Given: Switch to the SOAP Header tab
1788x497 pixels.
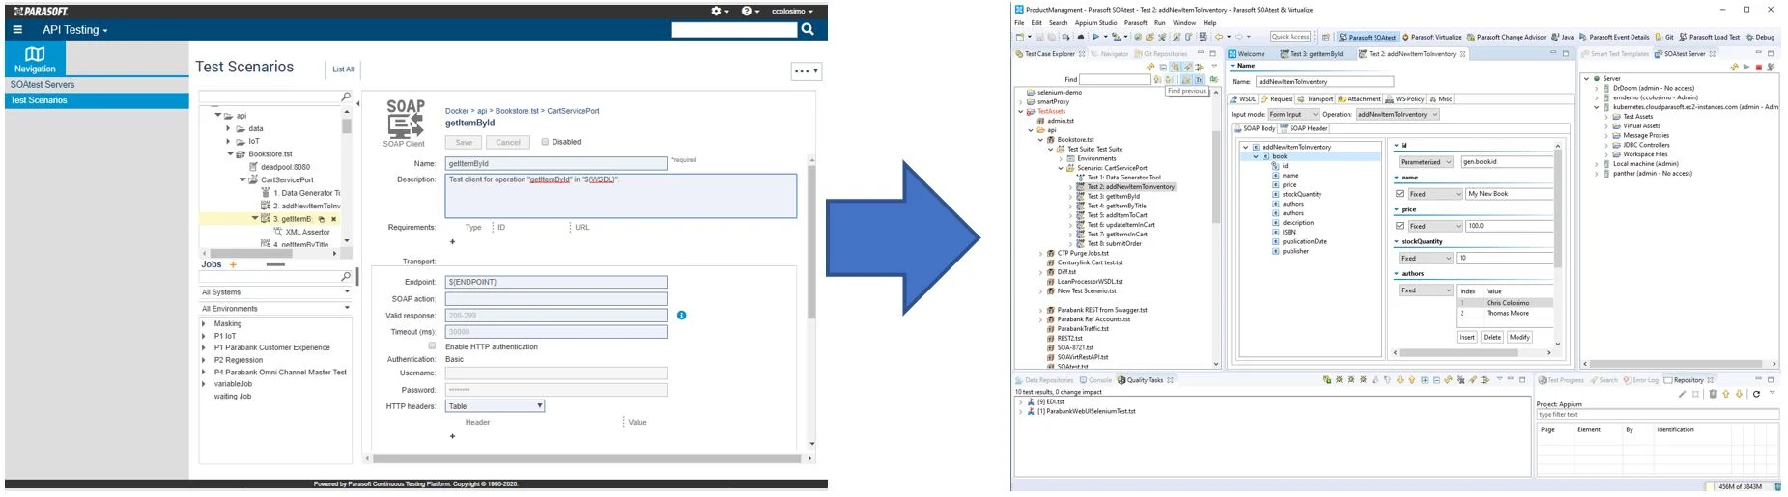Looking at the screenshot, I should pos(1303,128).
